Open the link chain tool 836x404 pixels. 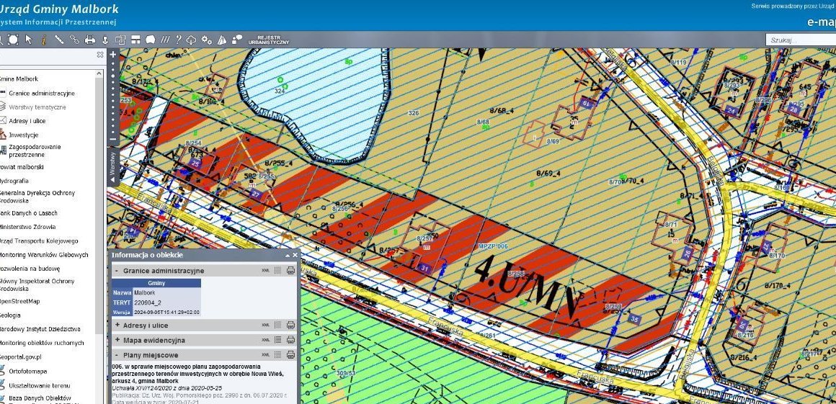[75, 39]
